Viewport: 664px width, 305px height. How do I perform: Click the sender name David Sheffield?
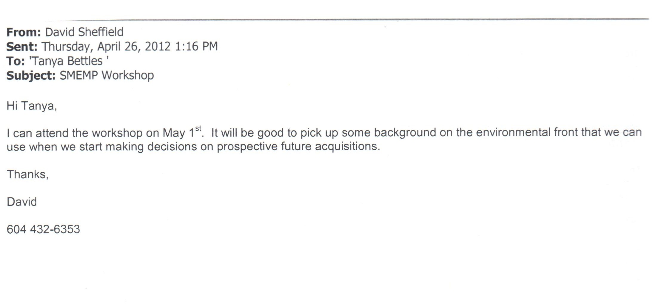tap(84, 32)
